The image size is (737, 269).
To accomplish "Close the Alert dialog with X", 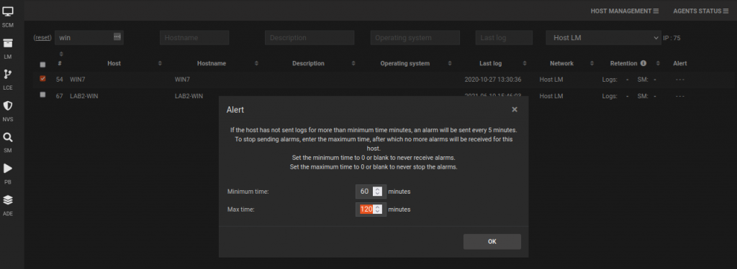I will pyautogui.click(x=514, y=110).
